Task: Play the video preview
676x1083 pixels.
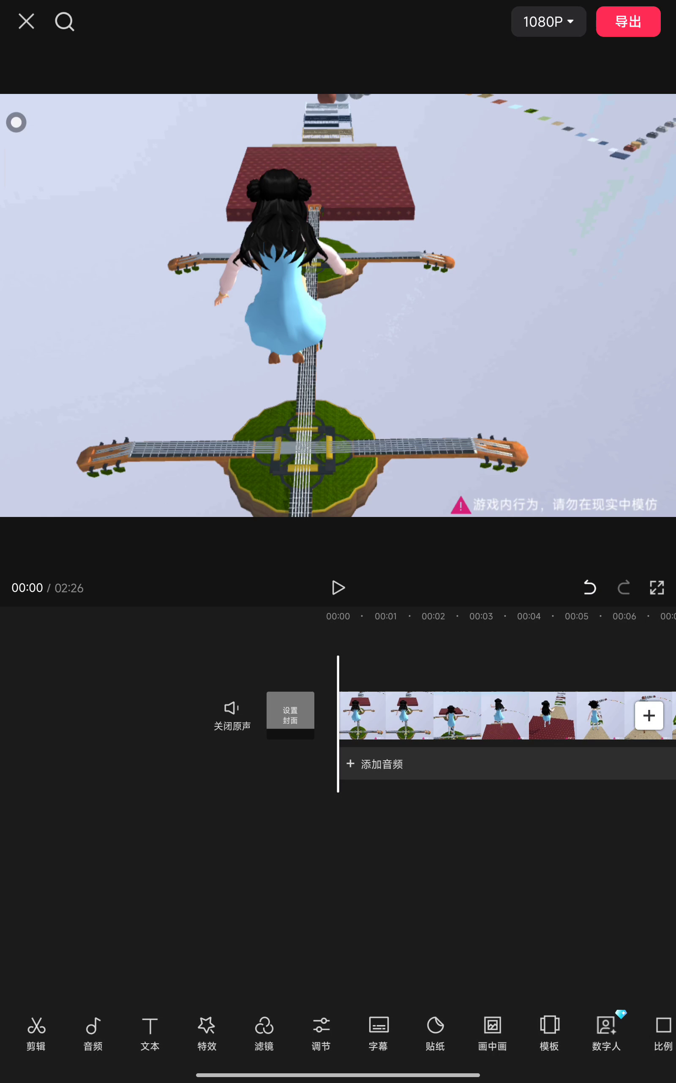Action: click(338, 587)
